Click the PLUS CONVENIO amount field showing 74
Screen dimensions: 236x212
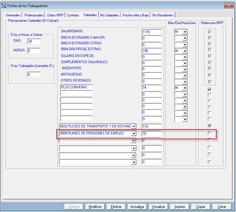[152, 88]
